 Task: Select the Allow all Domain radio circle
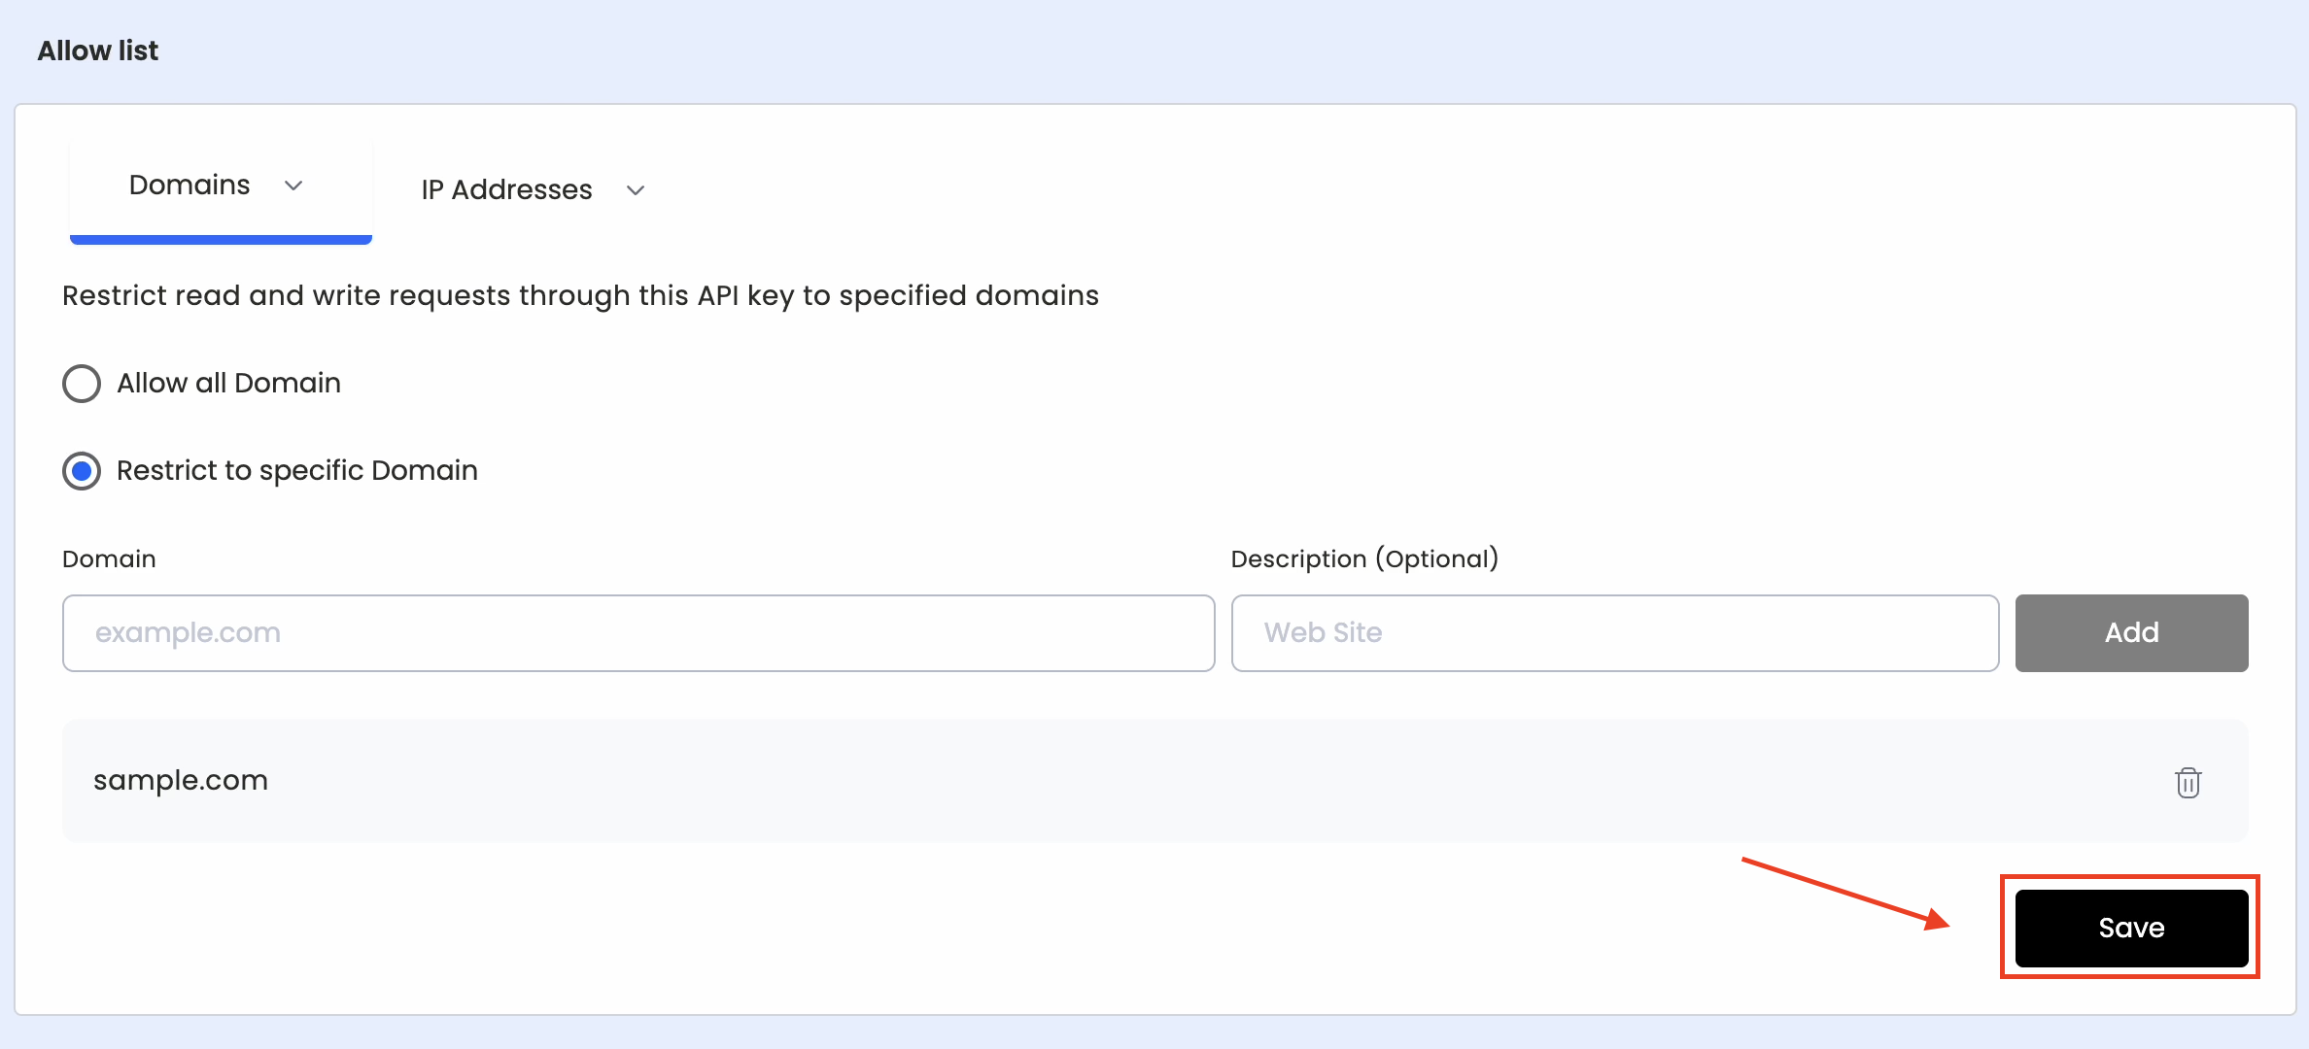[82, 384]
